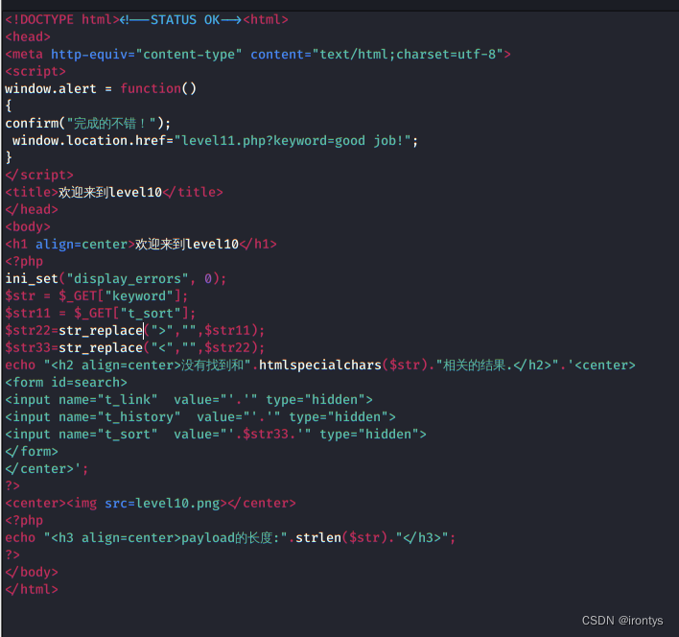
Task: Click 'content="text/html;charset=utf-8"' attribute text
Action: point(377,55)
